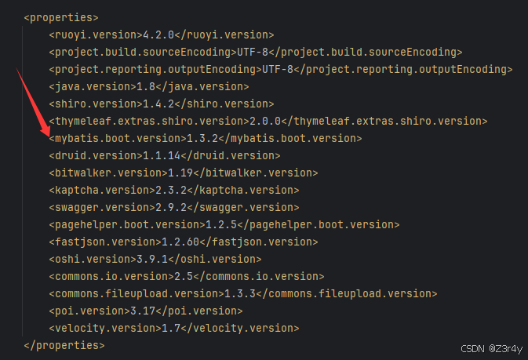Viewport: 528px width, 360px height.
Task: Click the oshi.version 3.9.1 line
Action: (155, 259)
